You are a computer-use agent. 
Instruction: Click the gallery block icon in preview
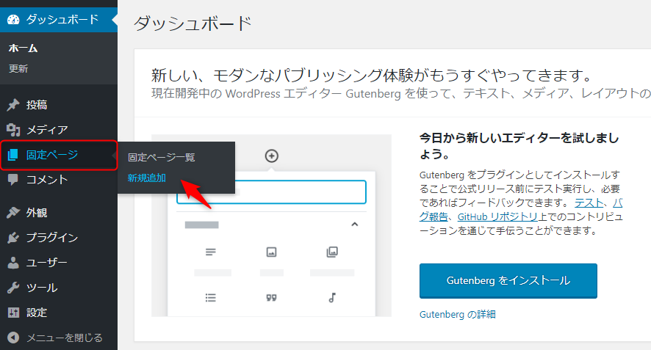pos(332,252)
